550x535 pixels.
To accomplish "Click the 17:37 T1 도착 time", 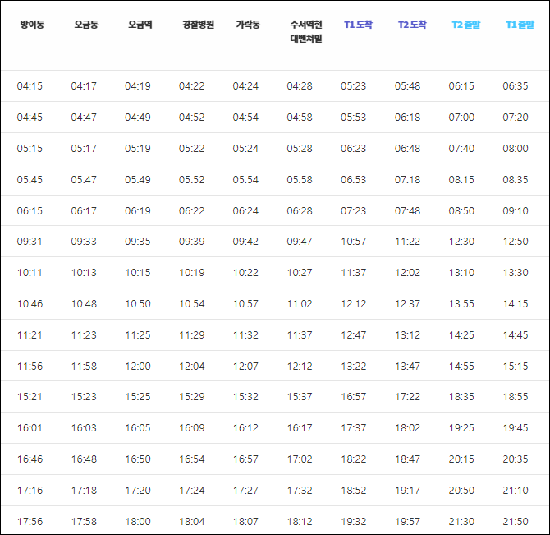I will [354, 428].
